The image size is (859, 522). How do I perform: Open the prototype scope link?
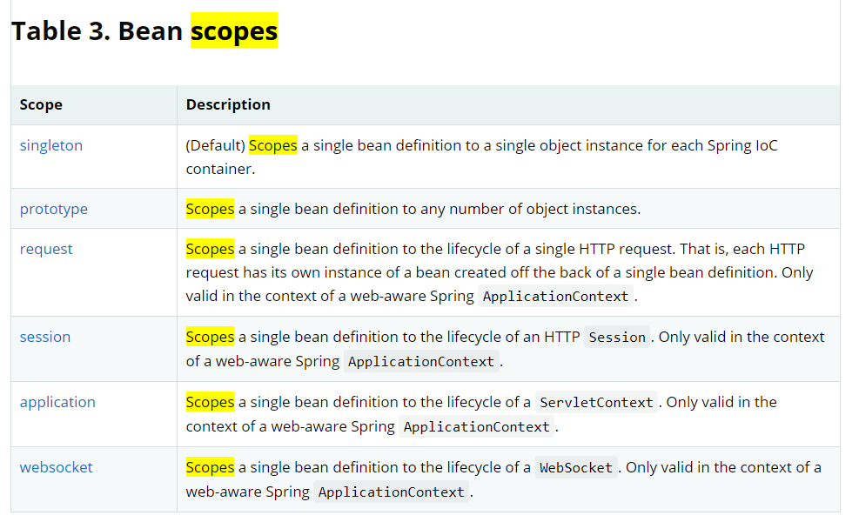tap(54, 209)
